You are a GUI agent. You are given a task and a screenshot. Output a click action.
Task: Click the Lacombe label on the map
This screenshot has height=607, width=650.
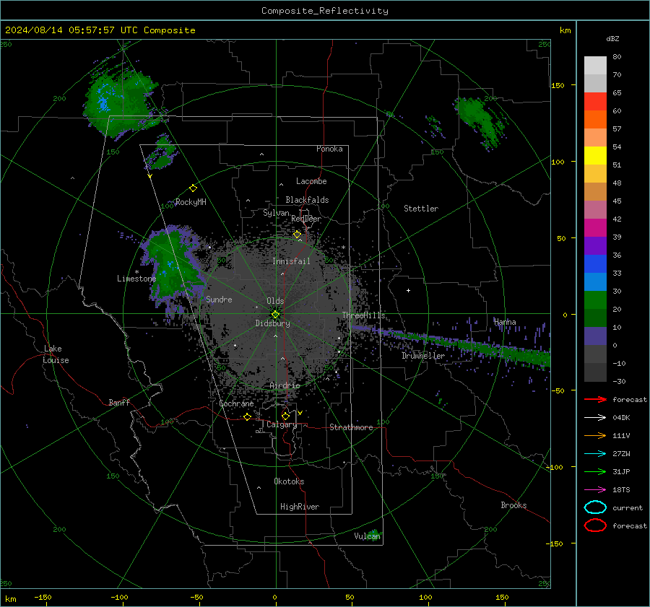point(311,181)
